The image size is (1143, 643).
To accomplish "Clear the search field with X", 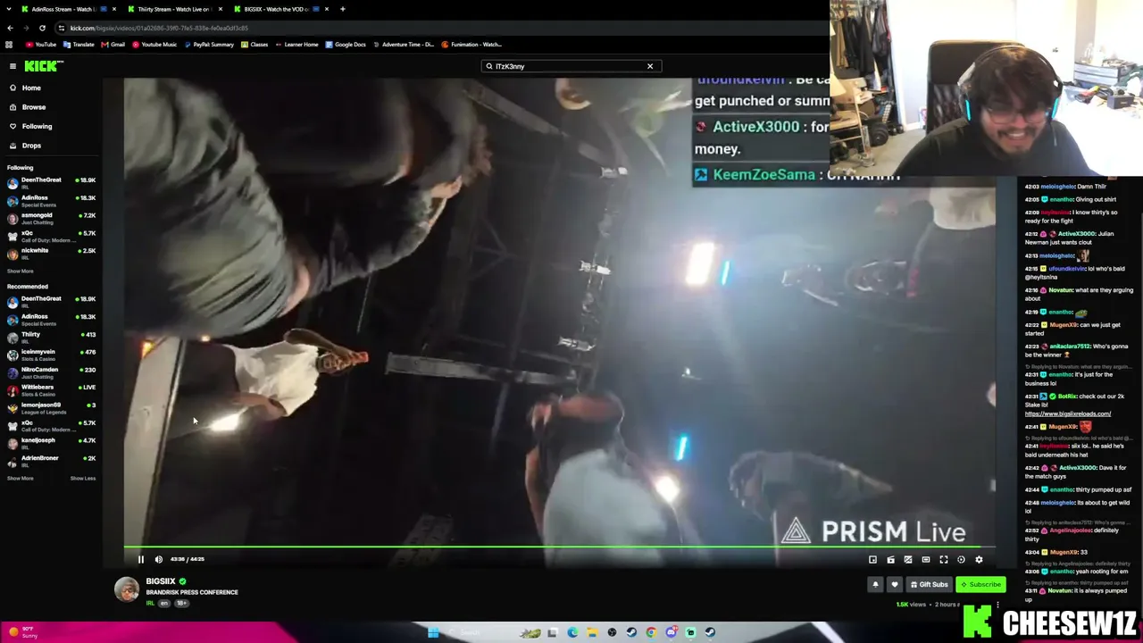I will click(650, 66).
